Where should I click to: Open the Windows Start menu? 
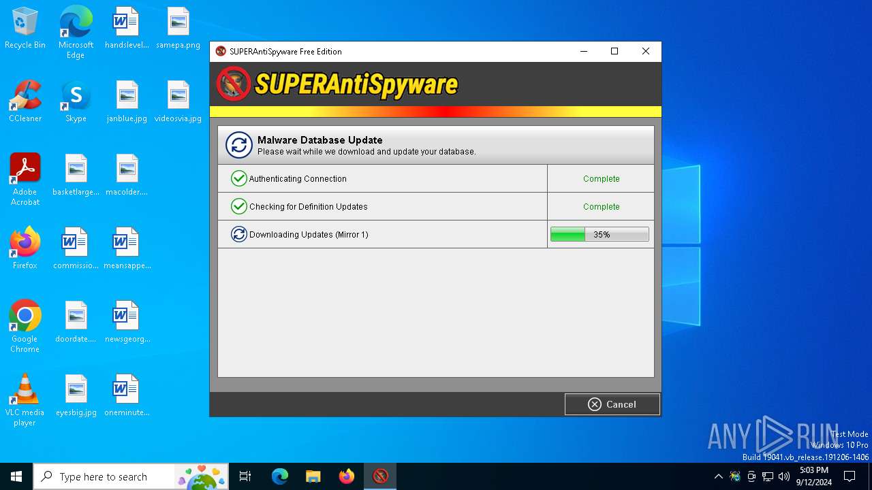16,476
